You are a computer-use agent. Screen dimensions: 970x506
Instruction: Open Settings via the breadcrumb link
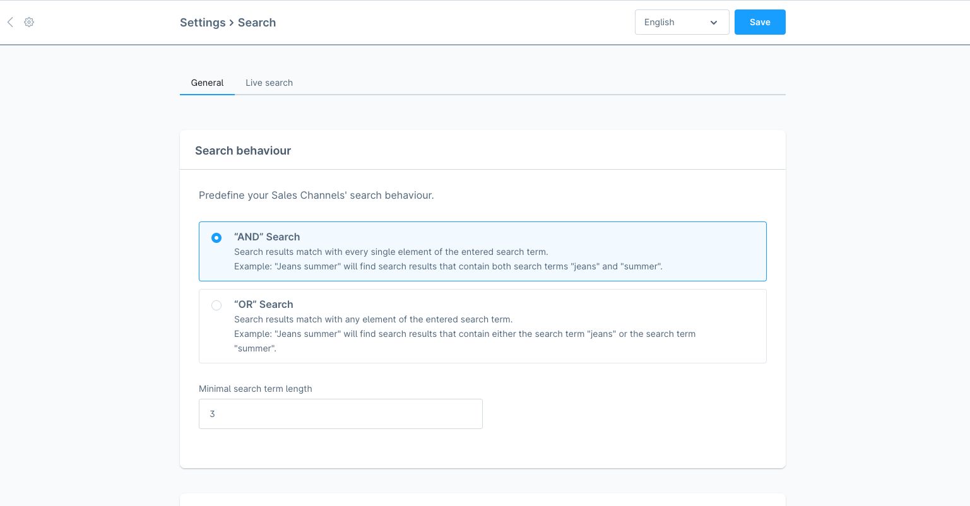(x=203, y=23)
